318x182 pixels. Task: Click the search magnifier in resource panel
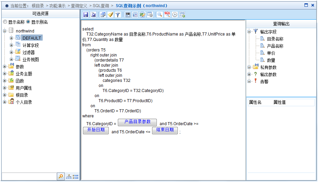[61, 177]
